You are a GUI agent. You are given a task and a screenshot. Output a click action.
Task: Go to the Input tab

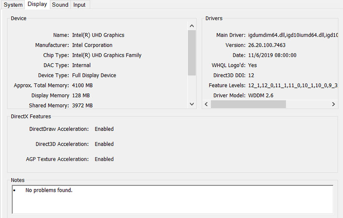[x=79, y=5]
